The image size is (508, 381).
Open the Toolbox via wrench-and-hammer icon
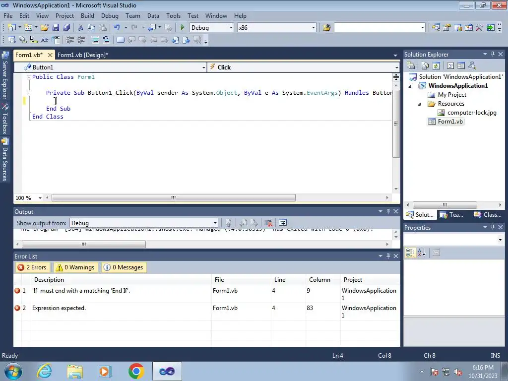pos(480,28)
